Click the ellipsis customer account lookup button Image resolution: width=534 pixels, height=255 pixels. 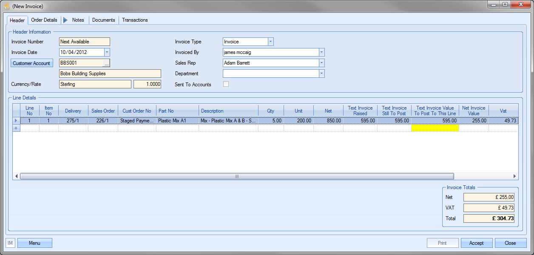point(106,63)
